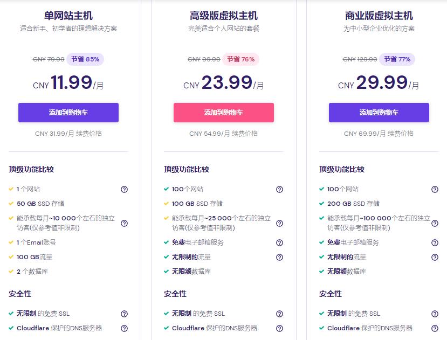Open the help tooltip beside 独立访客 in 单网站主机 plan
The width and height of the screenshot is (447, 340).
click(124, 223)
